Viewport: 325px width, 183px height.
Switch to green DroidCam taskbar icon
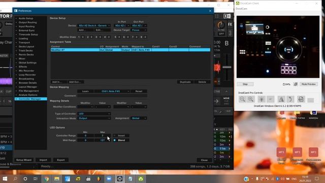click(141, 178)
